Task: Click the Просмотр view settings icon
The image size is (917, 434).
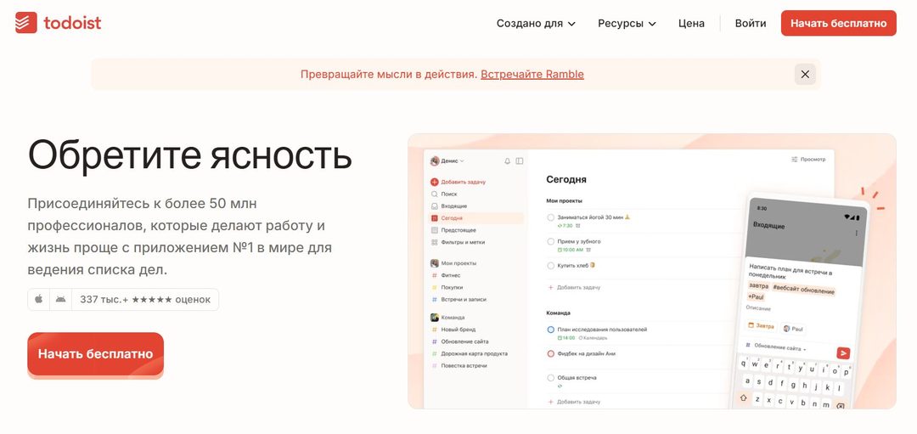Action: point(794,159)
